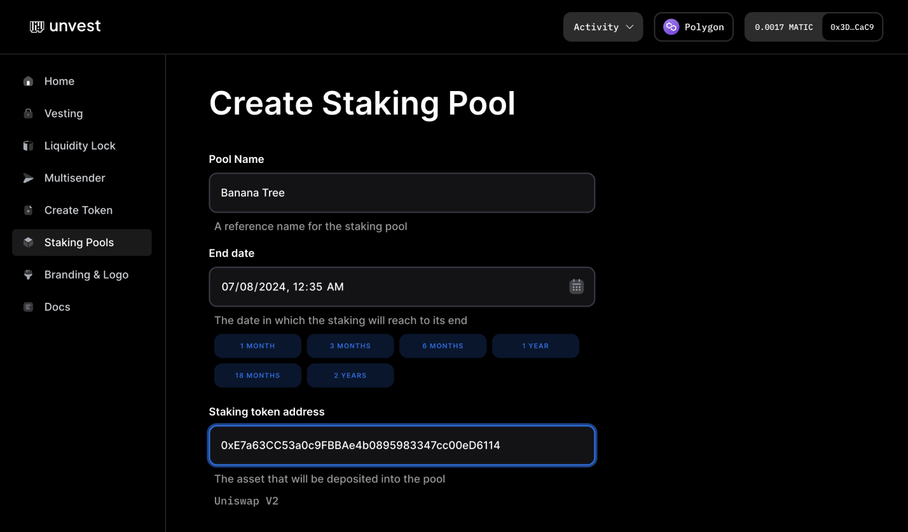Select the 2 YEARS preset button

pos(350,375)
